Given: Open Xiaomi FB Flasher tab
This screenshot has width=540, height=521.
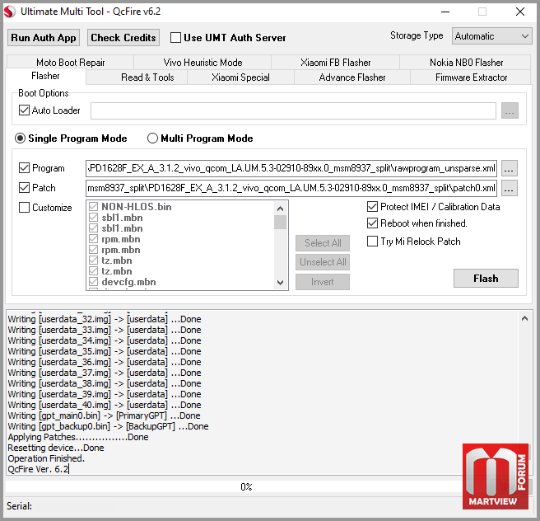Looking at the screenshot, I should [x=335, y=63].
